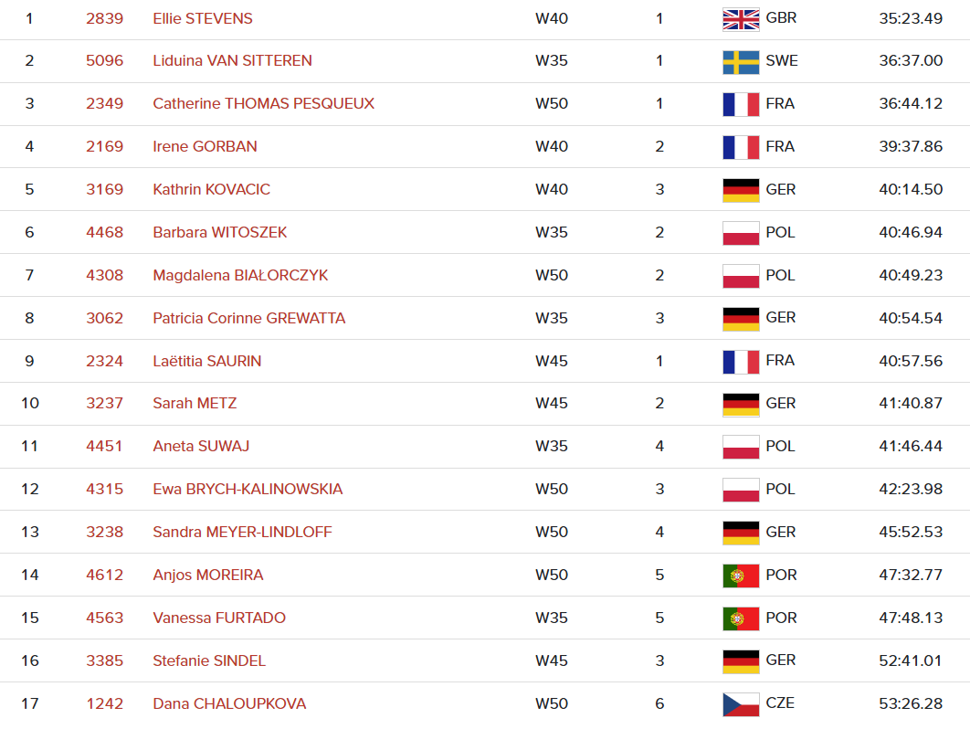View Laëtitia SAURIN's athlete details
Image resolution: width=970 pixels, height=729 pixels.
(207, 362)
